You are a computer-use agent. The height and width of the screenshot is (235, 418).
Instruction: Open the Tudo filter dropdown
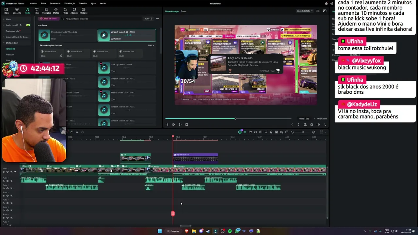(x=149, y=19)
